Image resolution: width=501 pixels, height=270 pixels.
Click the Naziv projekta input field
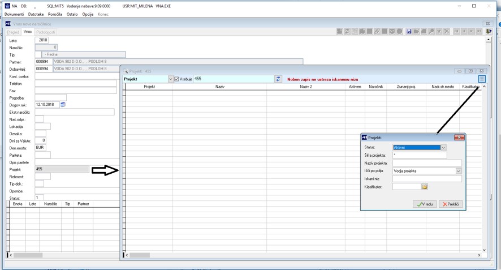[x=427, y=163]
